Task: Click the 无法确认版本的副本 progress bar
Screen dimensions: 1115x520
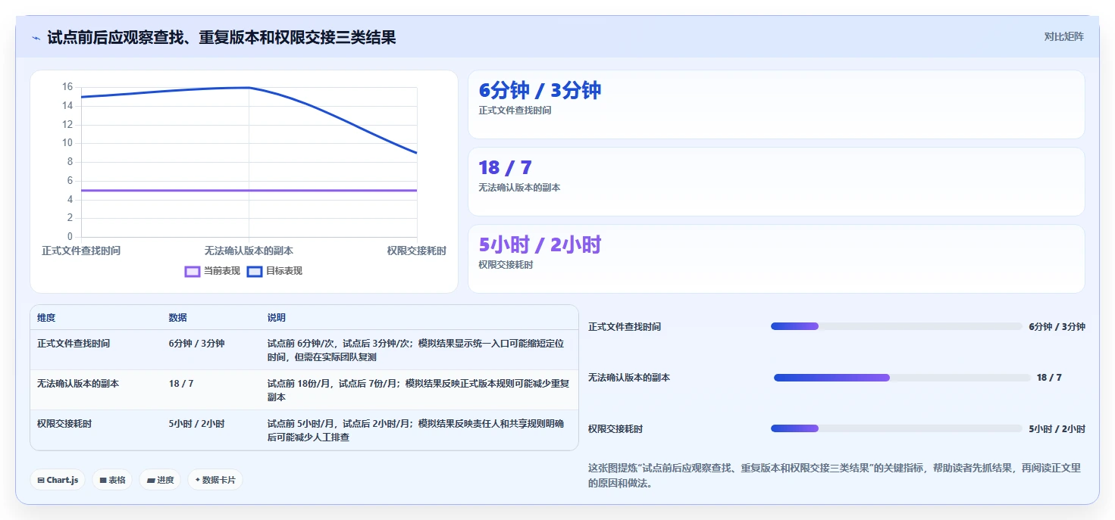Action: tap(902, 378)
